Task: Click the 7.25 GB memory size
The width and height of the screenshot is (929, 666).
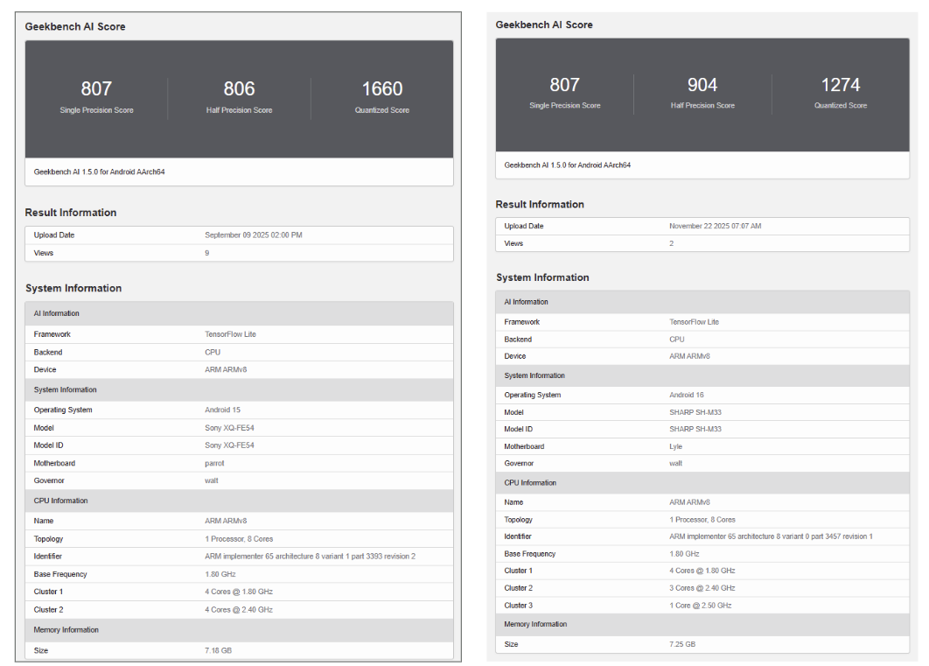Action: [682, 644]
